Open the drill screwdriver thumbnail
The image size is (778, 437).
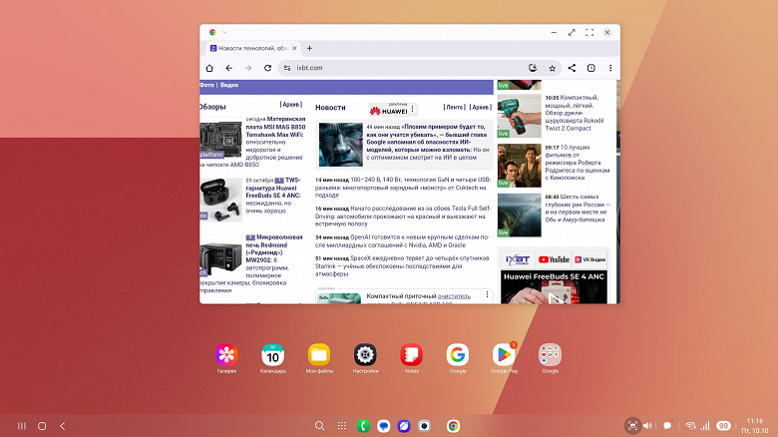pos(519,116)
